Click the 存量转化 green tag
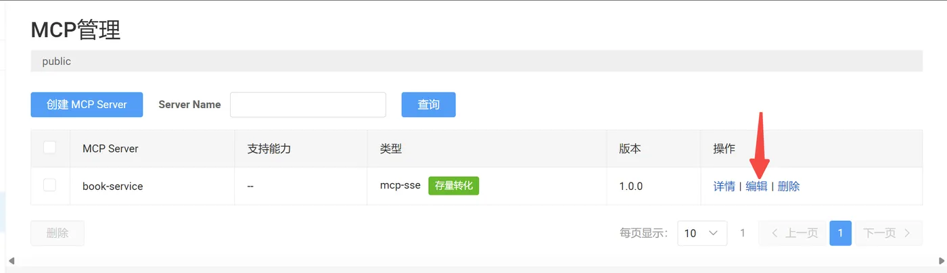The image size is (947, 273). tap(454, 186)
